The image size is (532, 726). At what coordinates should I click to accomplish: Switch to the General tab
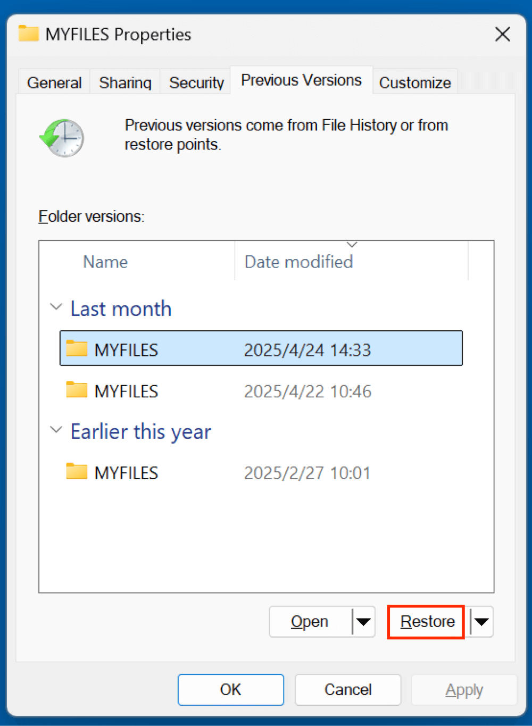point(54,82)
